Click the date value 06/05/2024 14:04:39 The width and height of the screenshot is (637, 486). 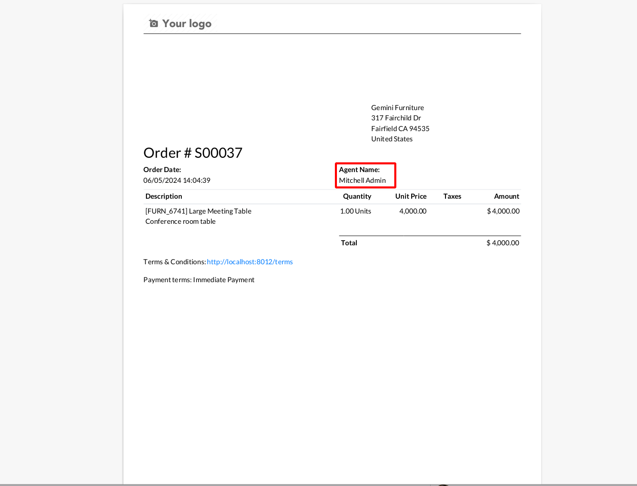pos(177,180)
